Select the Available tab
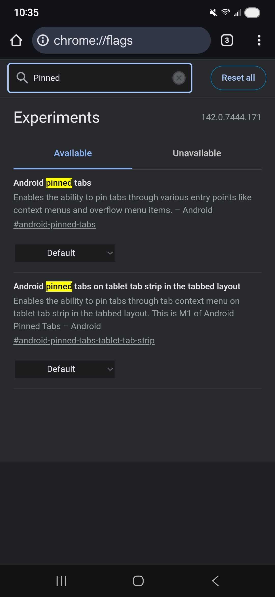Image resolution: width=275 pixels, height=597 pixels. click(x=73, y=153)
